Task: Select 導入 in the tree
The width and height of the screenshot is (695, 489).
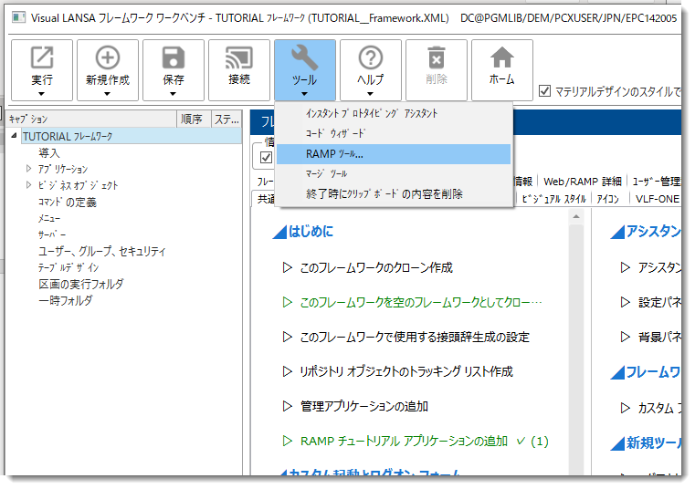Action: (48, 153)
